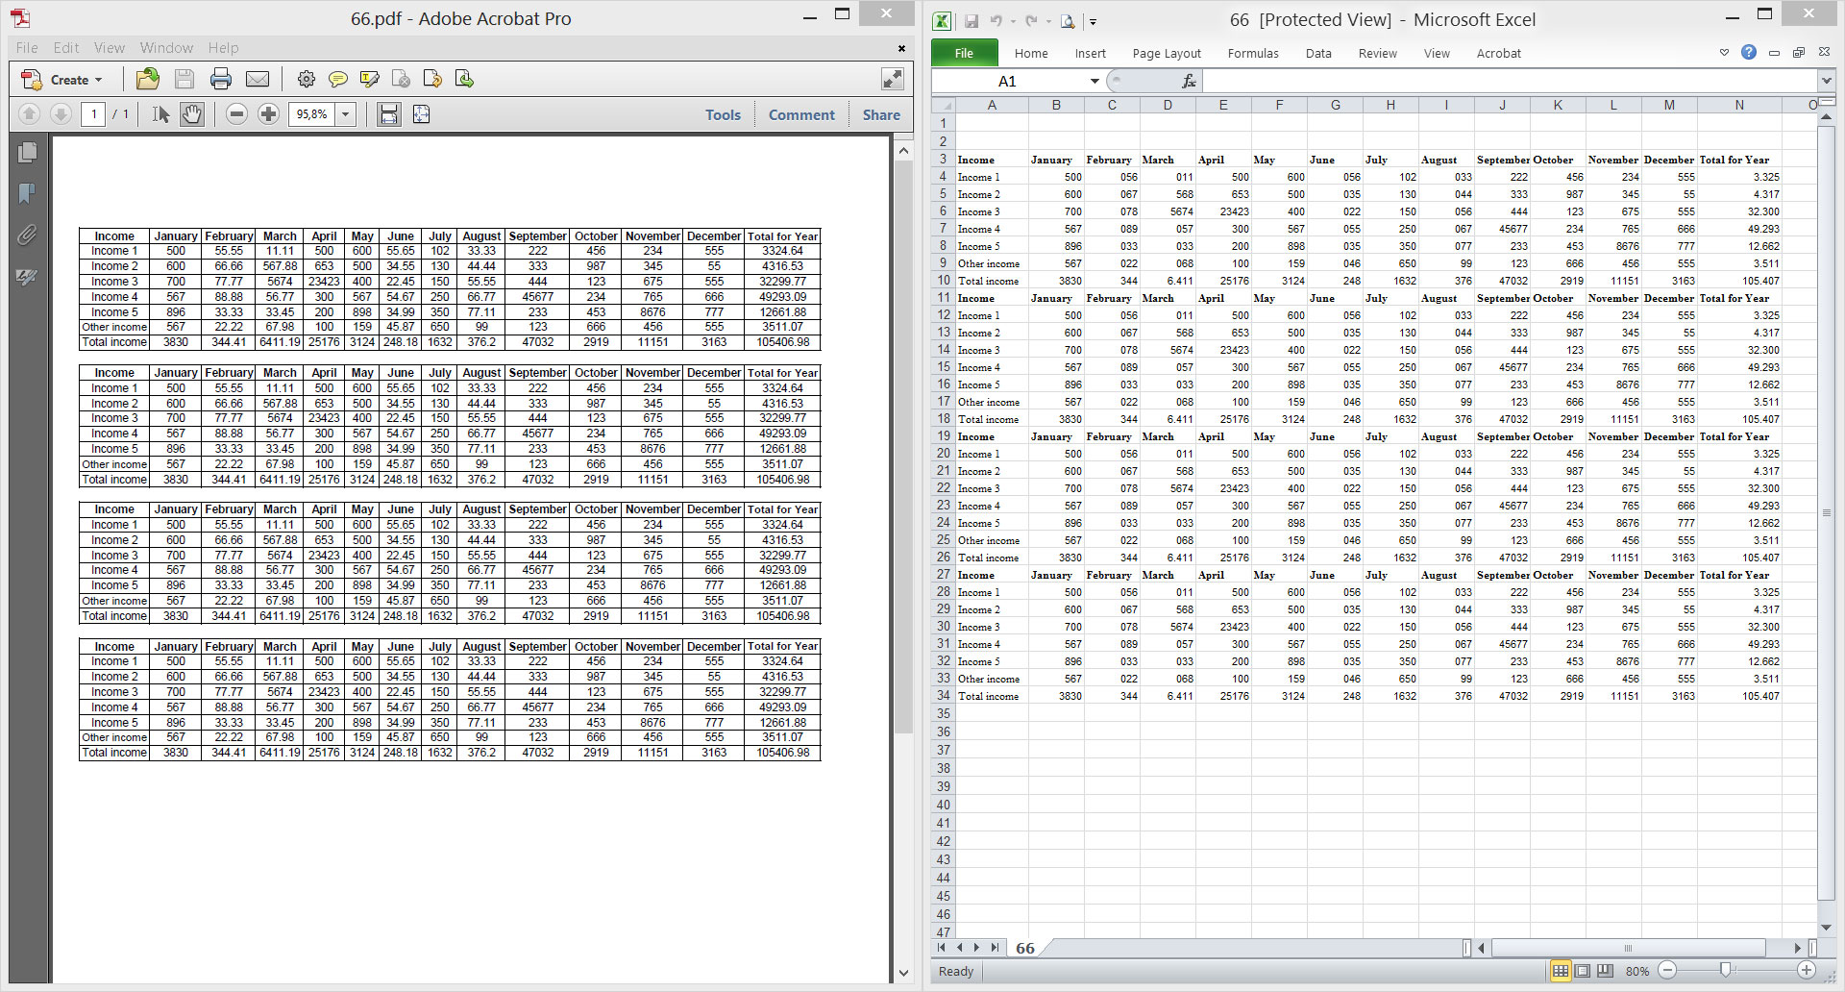Add a sticky note comment in Acrobat
The image size is (1845, 992).
click(337, 80)
